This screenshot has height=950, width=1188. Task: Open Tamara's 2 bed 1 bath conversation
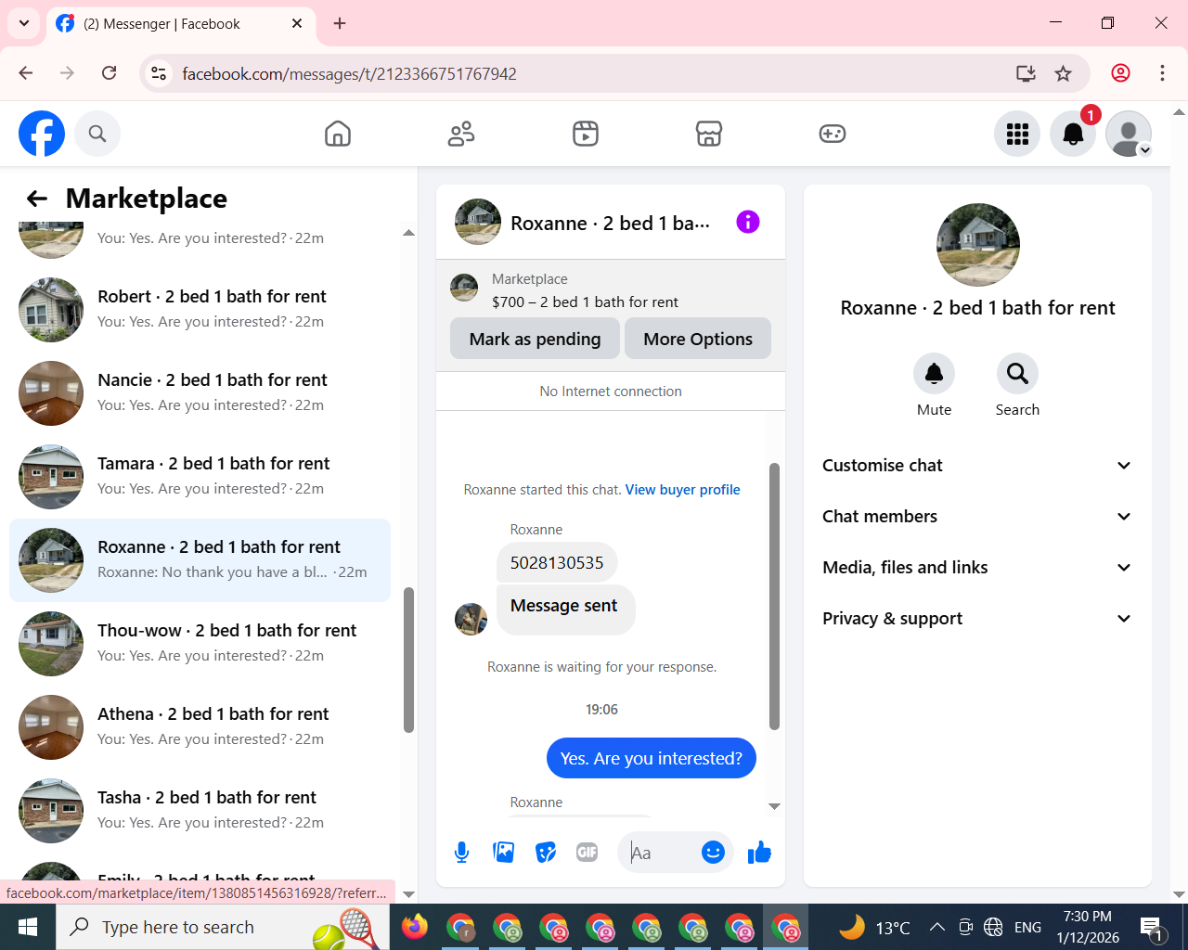point(200,477)
